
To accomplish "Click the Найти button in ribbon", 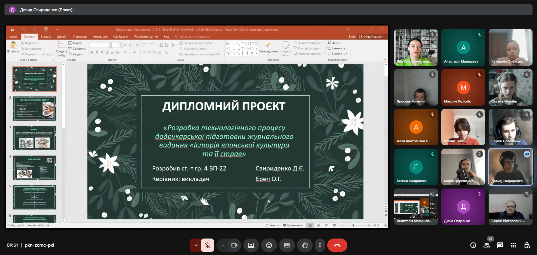I will pyautogui.click(x=334, y=43).
